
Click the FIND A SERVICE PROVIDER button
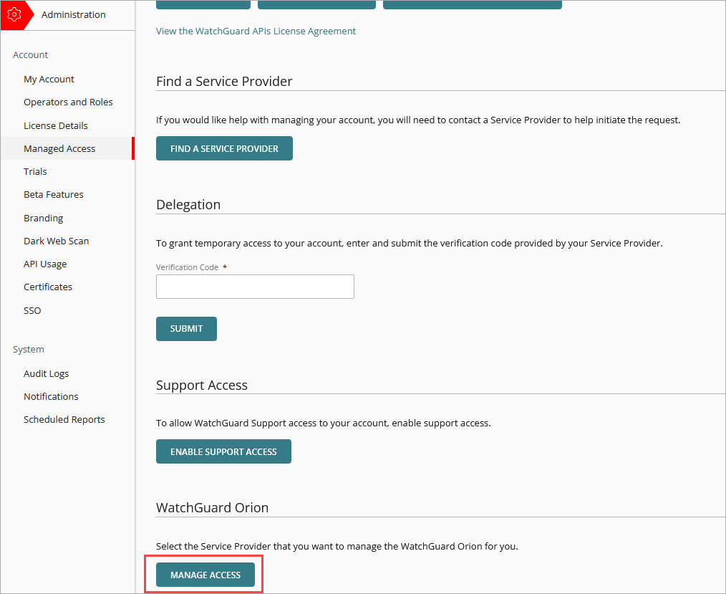pyautogui.click(x=224, y=148)
